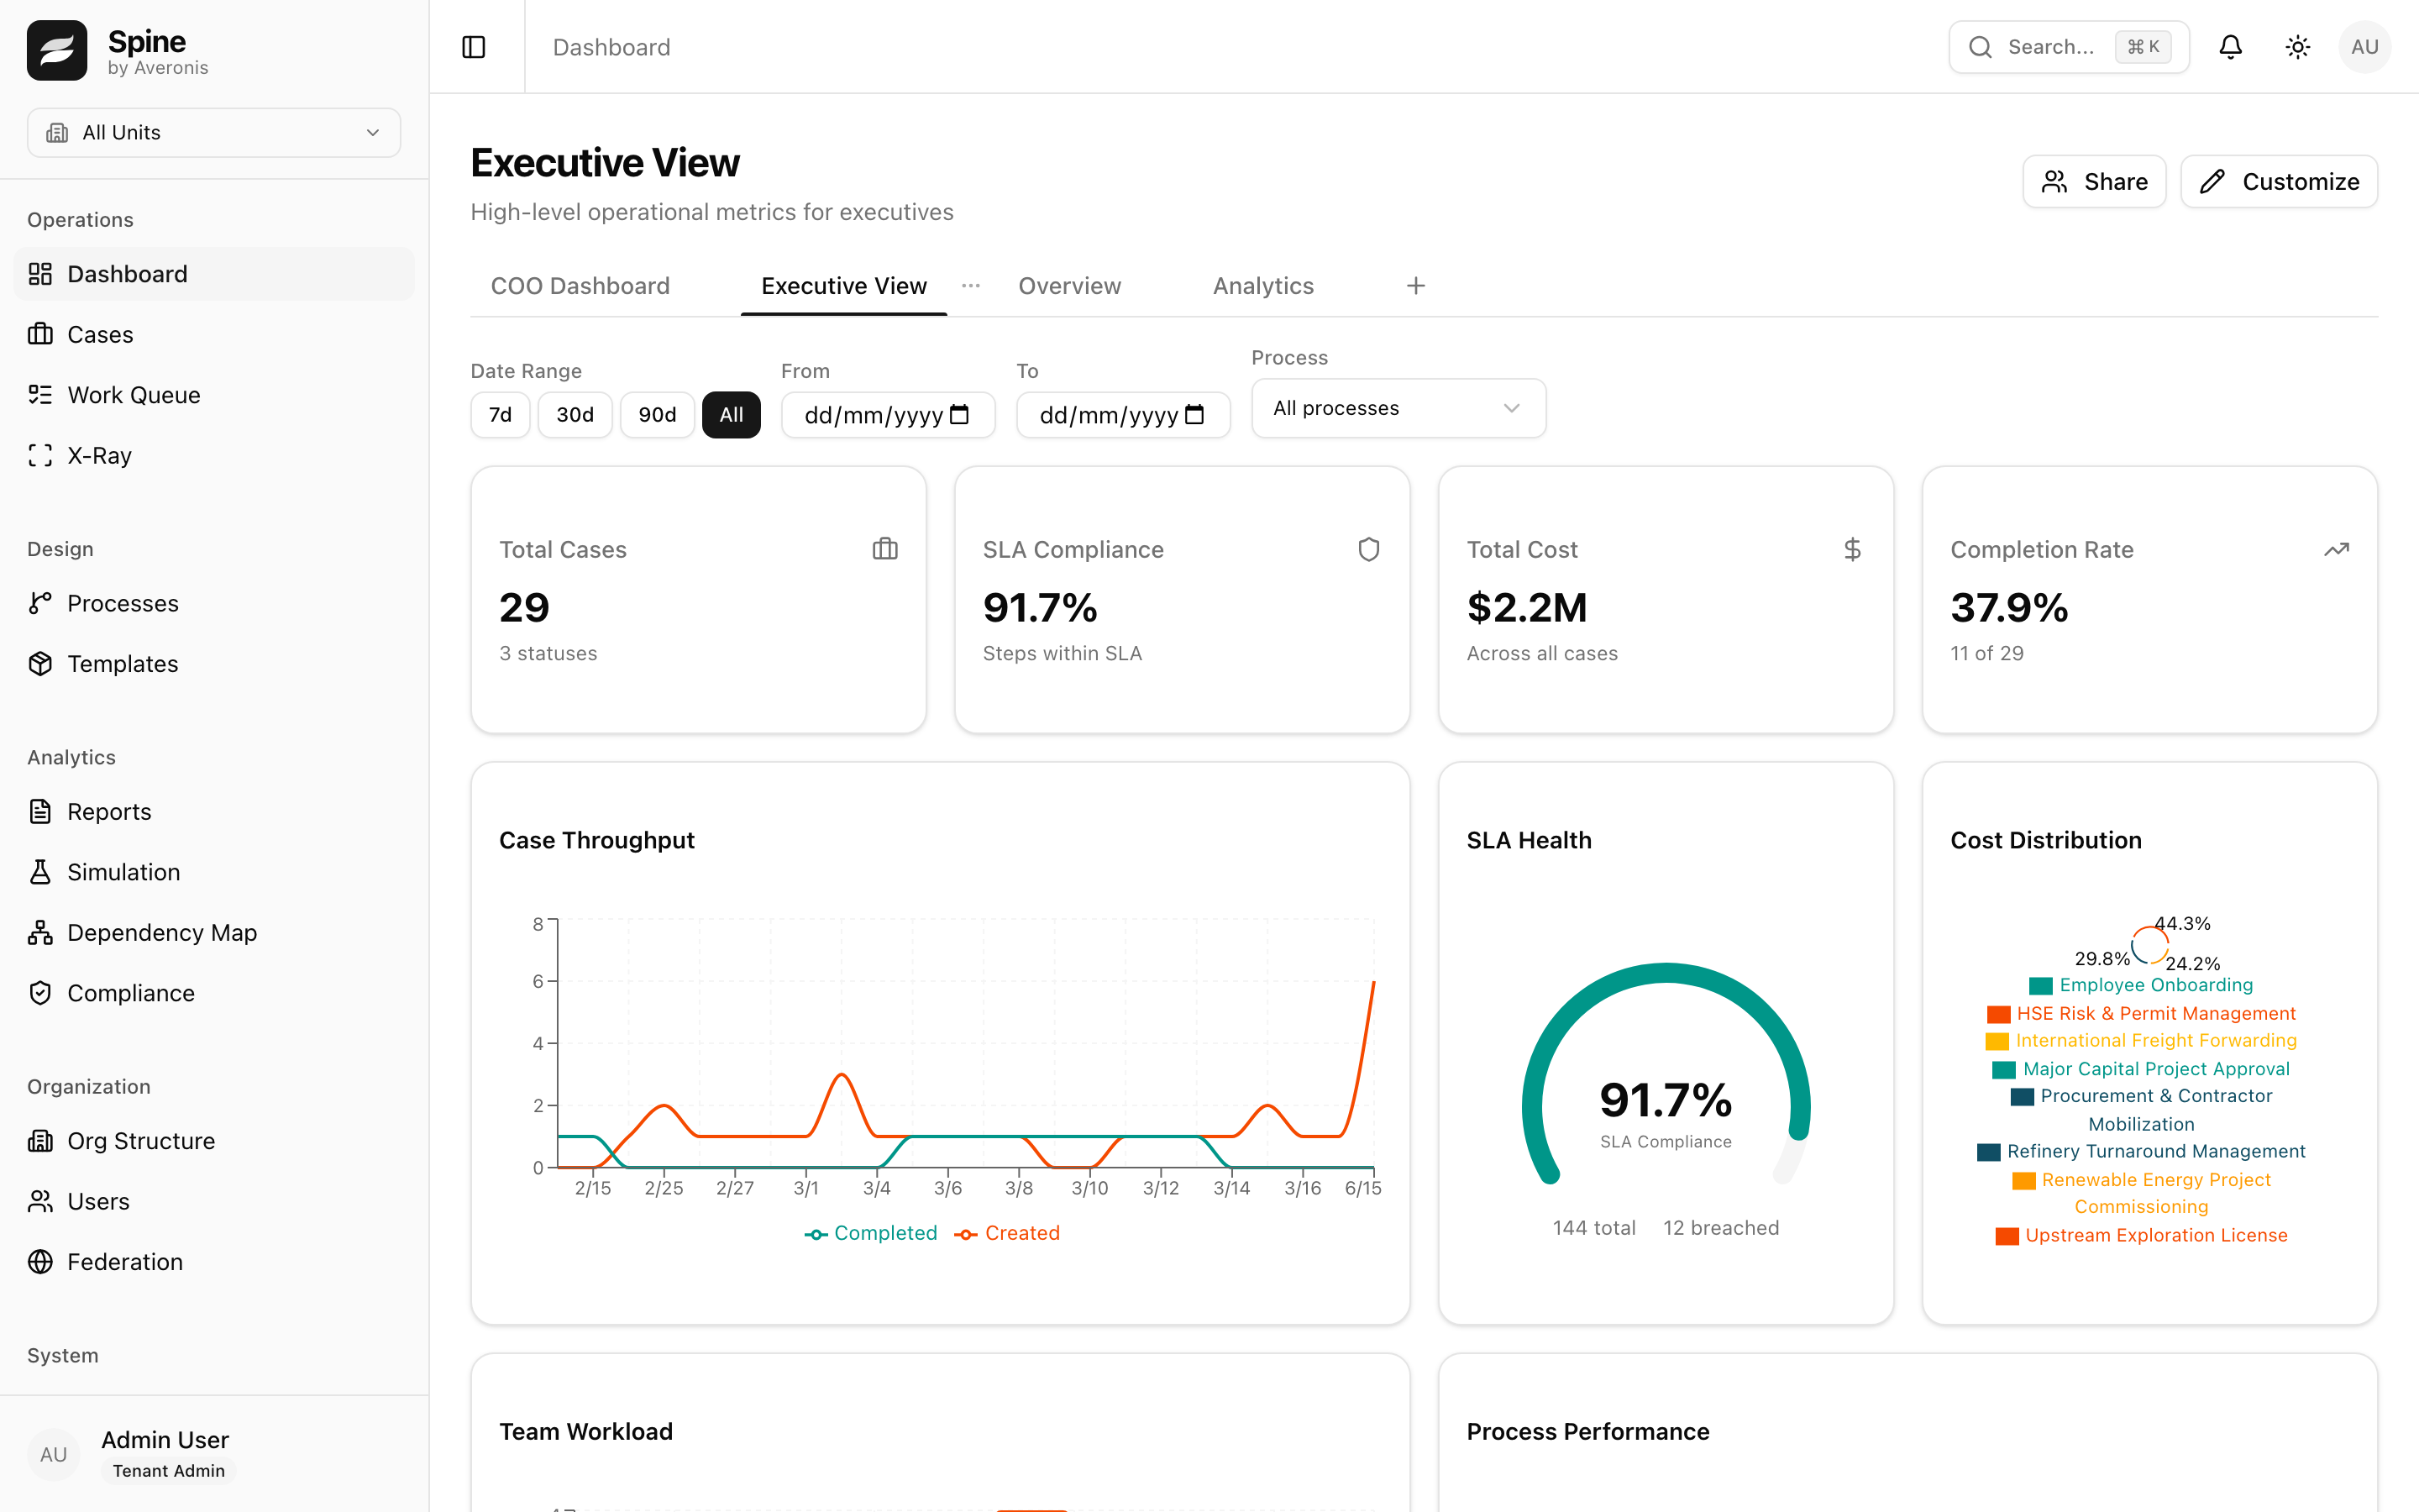Switch to Executive View tab
The width and height of the screenshot is (2419, 1512).
tap(843, 286)
